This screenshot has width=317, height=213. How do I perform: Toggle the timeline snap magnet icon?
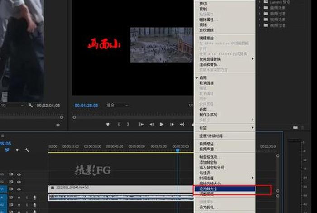point(7,150)
